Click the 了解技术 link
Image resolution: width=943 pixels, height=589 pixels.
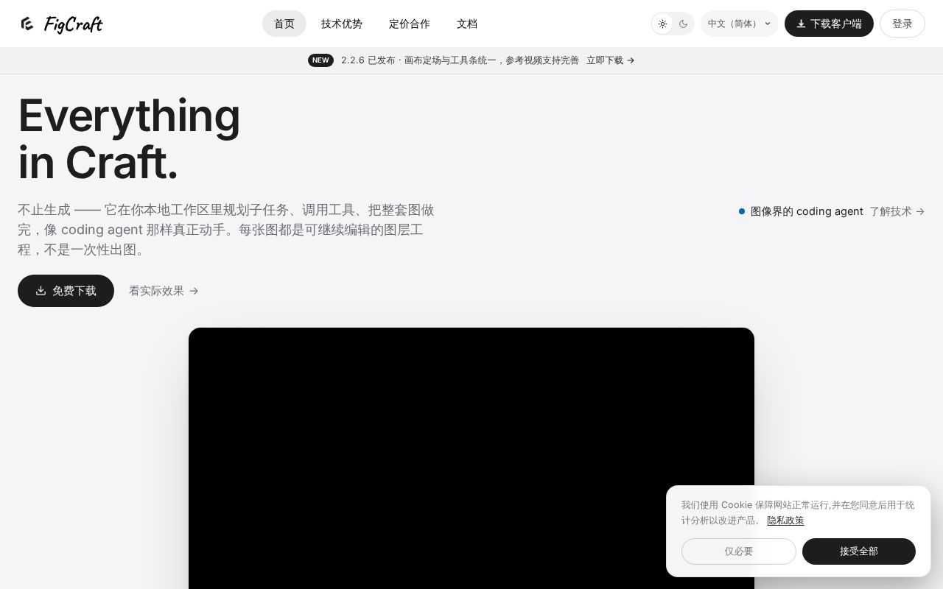(x=897, y=211)
